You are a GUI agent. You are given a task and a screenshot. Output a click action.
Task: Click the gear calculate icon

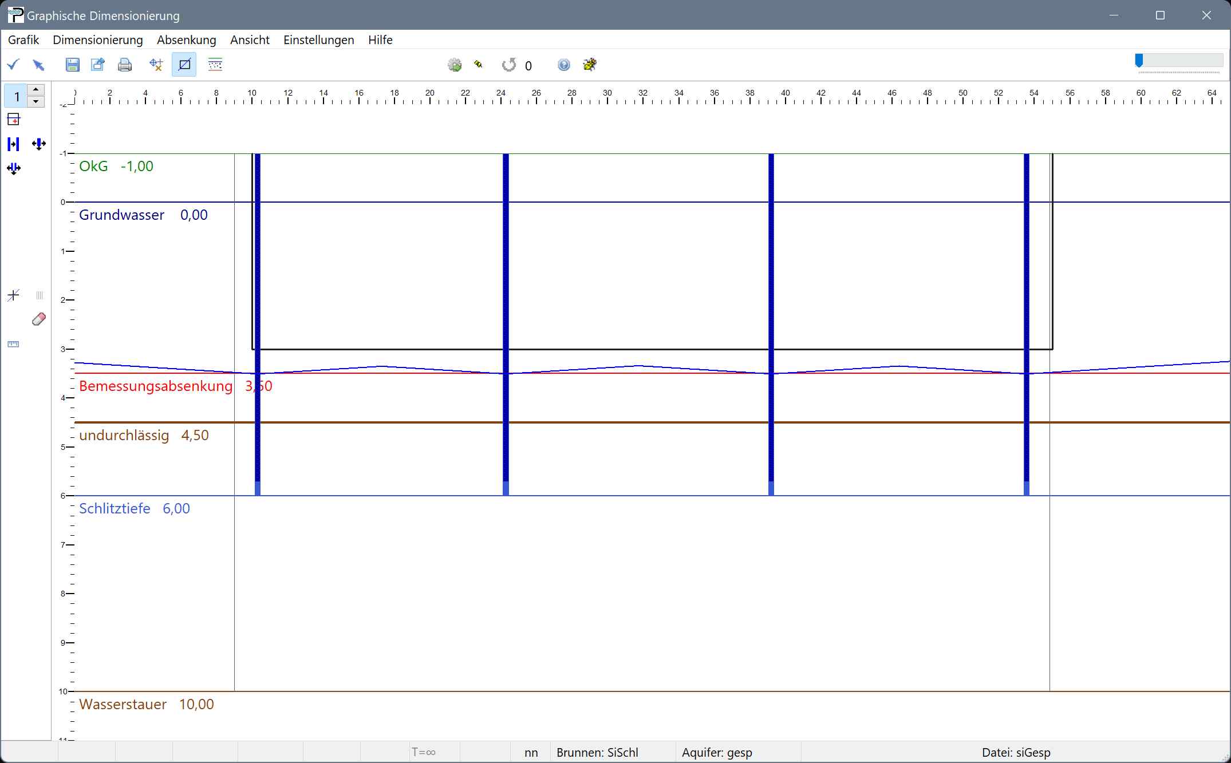(455, 65)
